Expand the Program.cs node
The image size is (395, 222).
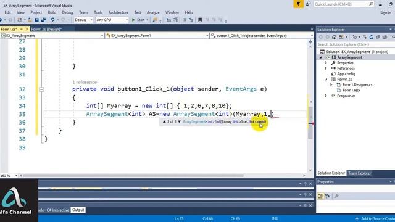tap(326, 96)
